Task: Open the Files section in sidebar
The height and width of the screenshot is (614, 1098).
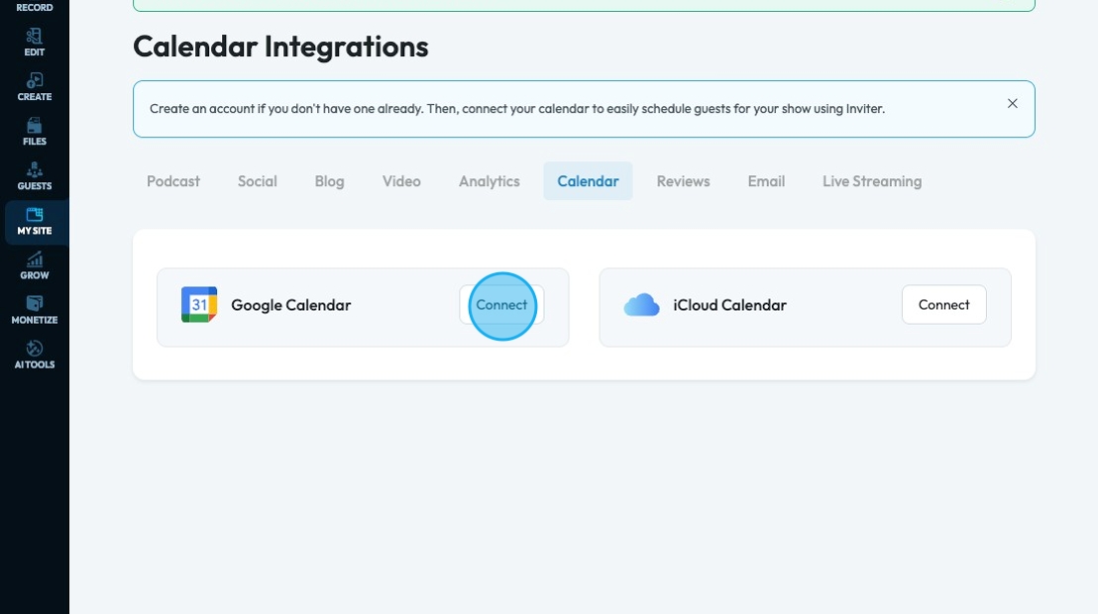Action: pos(35,133)
